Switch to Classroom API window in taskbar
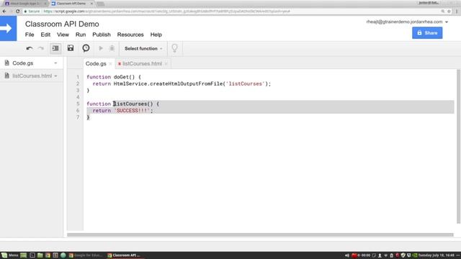 pos(125,255)
